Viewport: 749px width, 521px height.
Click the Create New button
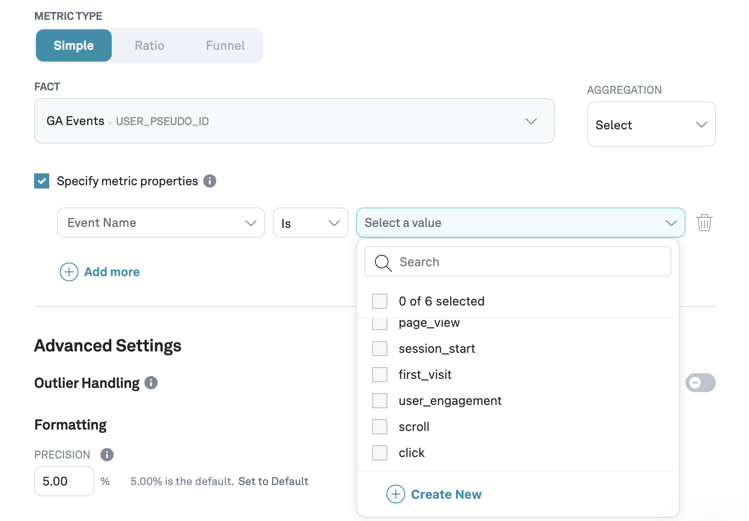pos(446,494)
